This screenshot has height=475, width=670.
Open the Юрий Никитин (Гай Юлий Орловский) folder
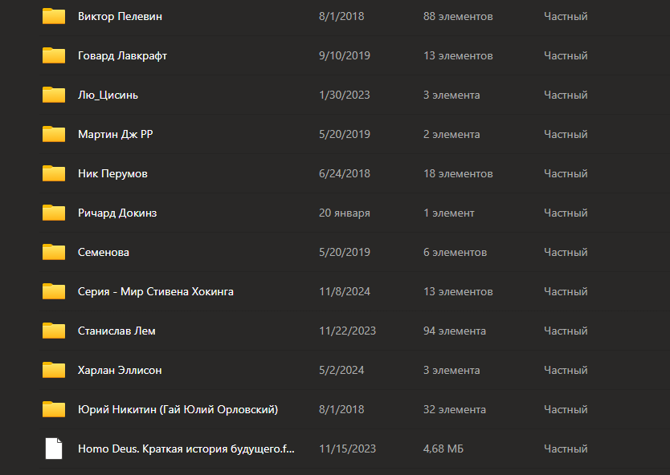pyautogui.click(x=178, y=409)
